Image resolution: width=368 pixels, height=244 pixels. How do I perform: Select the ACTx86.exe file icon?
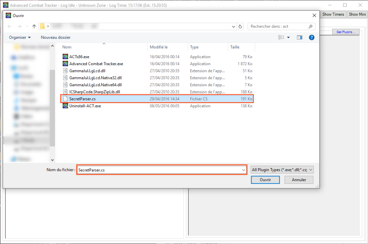[65, 57]
